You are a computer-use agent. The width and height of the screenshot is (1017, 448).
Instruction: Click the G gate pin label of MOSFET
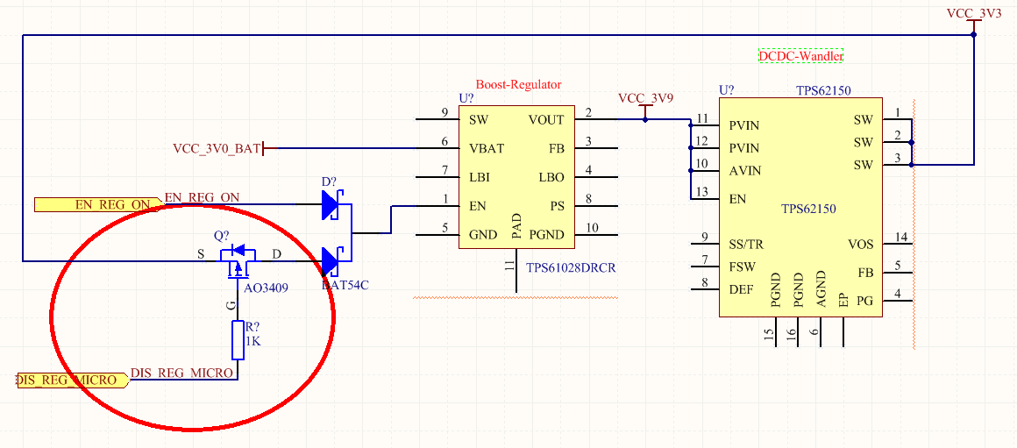[x=231, y=303]
